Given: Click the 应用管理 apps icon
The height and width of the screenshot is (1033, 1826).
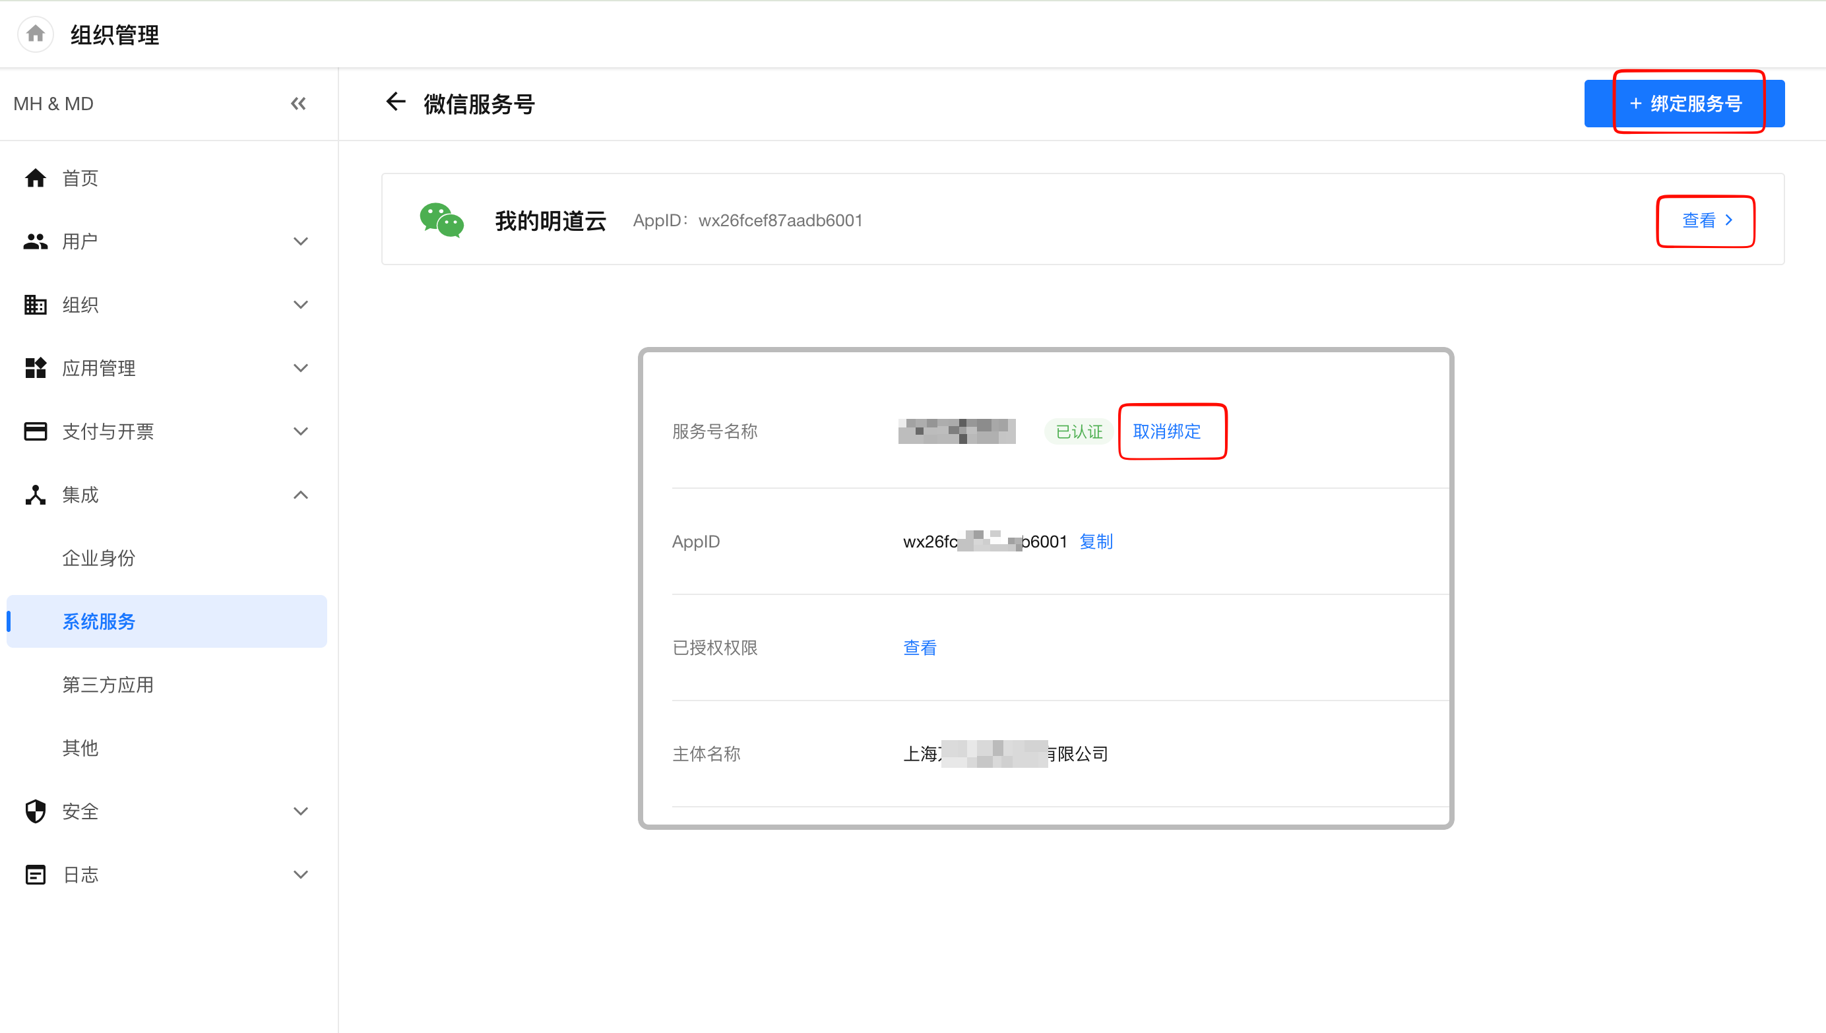Looking at the screenshot, I should tap(35, 367).
